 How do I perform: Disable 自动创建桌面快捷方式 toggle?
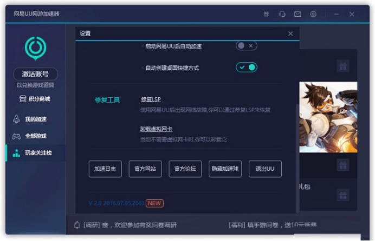tap(246, 67)
